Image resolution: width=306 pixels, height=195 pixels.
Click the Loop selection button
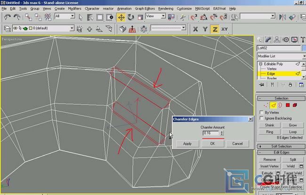coord(293,132)
